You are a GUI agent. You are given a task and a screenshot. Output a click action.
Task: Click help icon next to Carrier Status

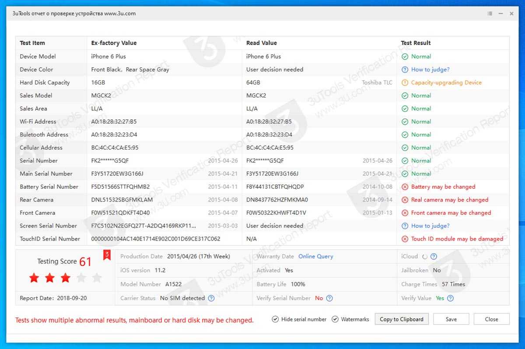point(211,298)
